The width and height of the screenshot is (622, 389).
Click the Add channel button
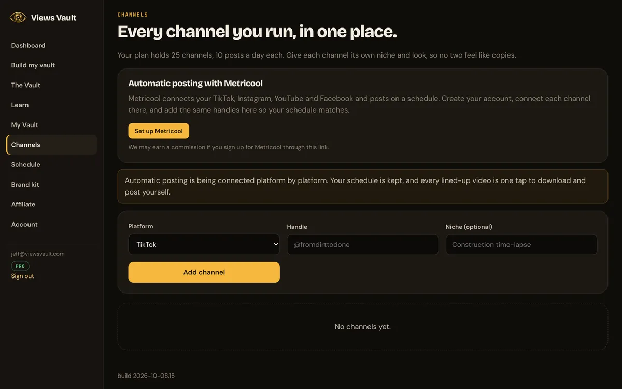point(204,272)
